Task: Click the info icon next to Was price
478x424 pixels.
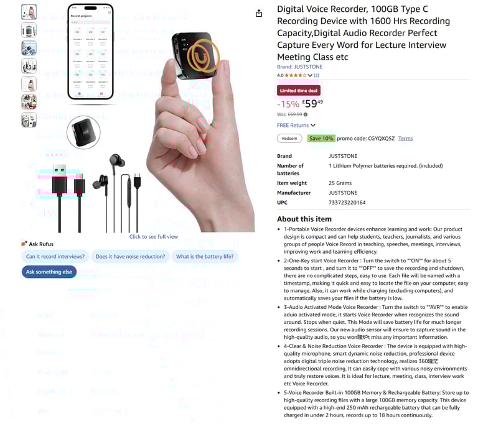Action: click(306, 114)
